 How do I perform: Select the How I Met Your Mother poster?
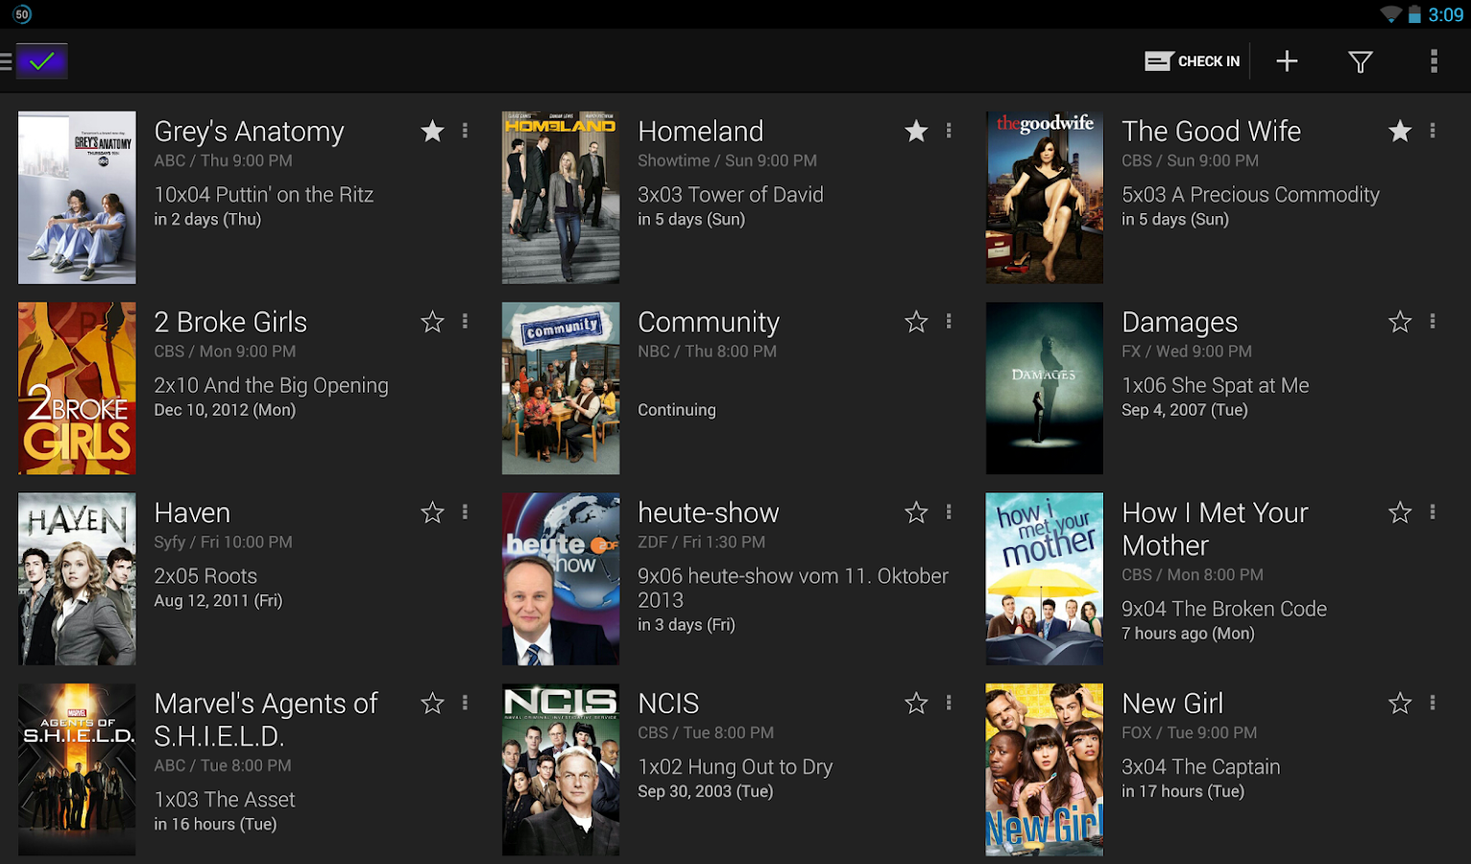click(1045, 579)
